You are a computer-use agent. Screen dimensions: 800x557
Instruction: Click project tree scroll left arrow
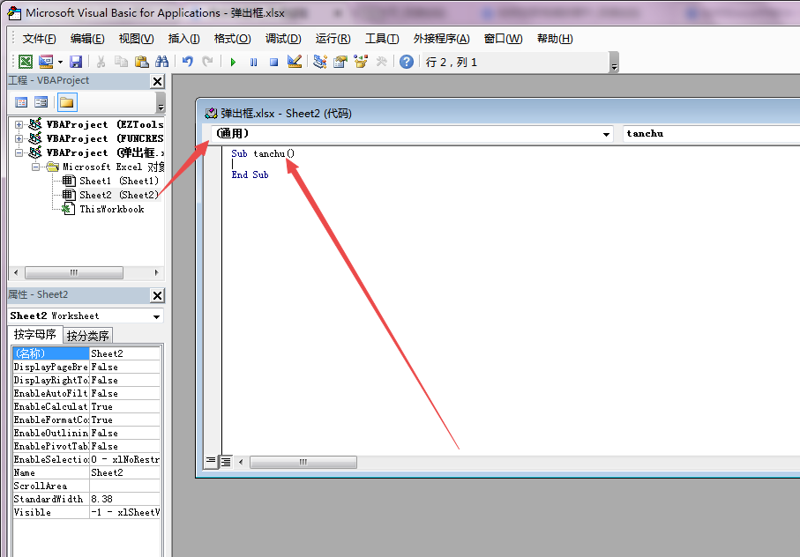point(16,272)
